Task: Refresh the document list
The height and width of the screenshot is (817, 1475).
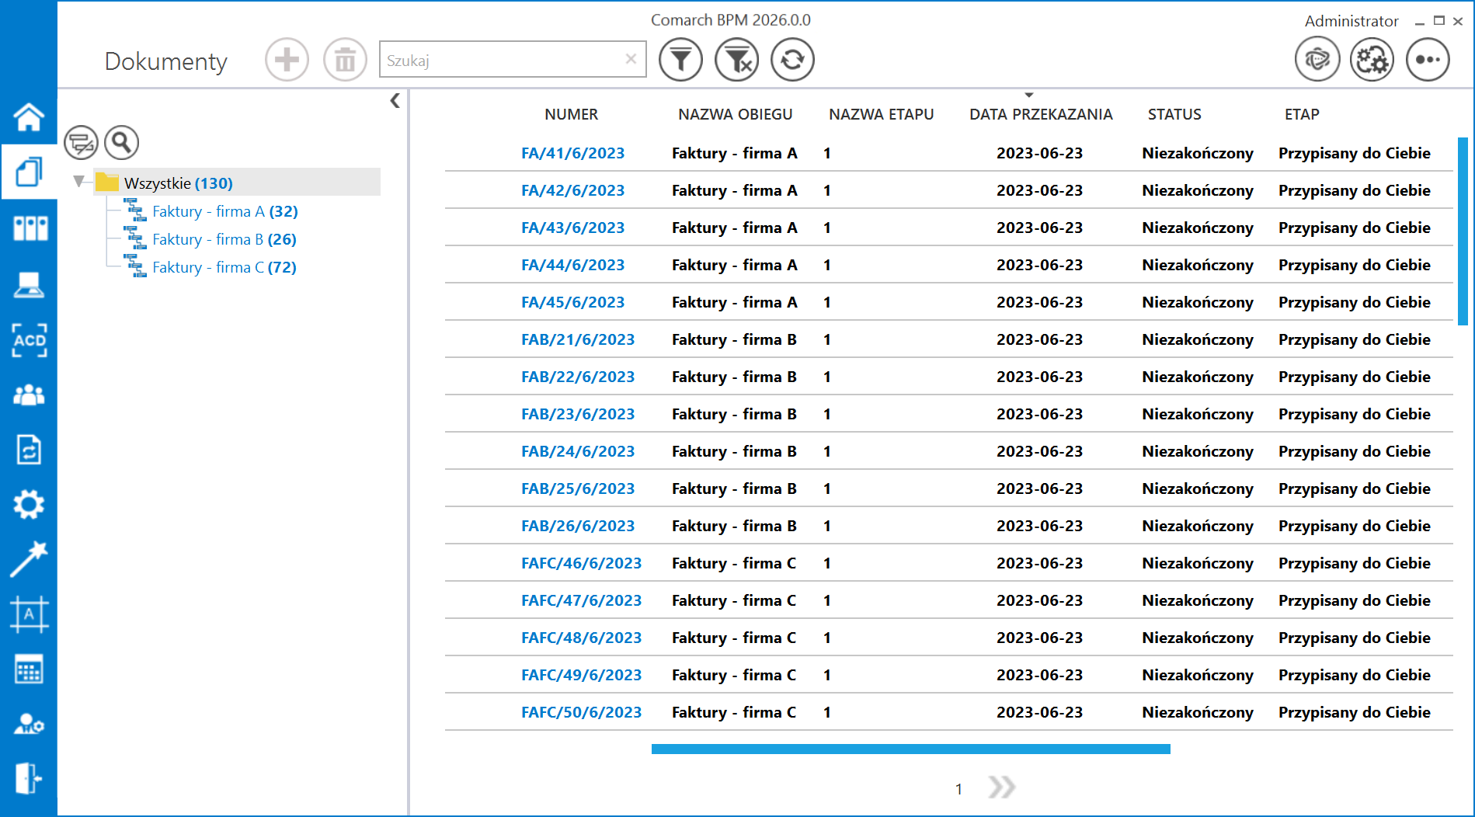Action: 792,60
